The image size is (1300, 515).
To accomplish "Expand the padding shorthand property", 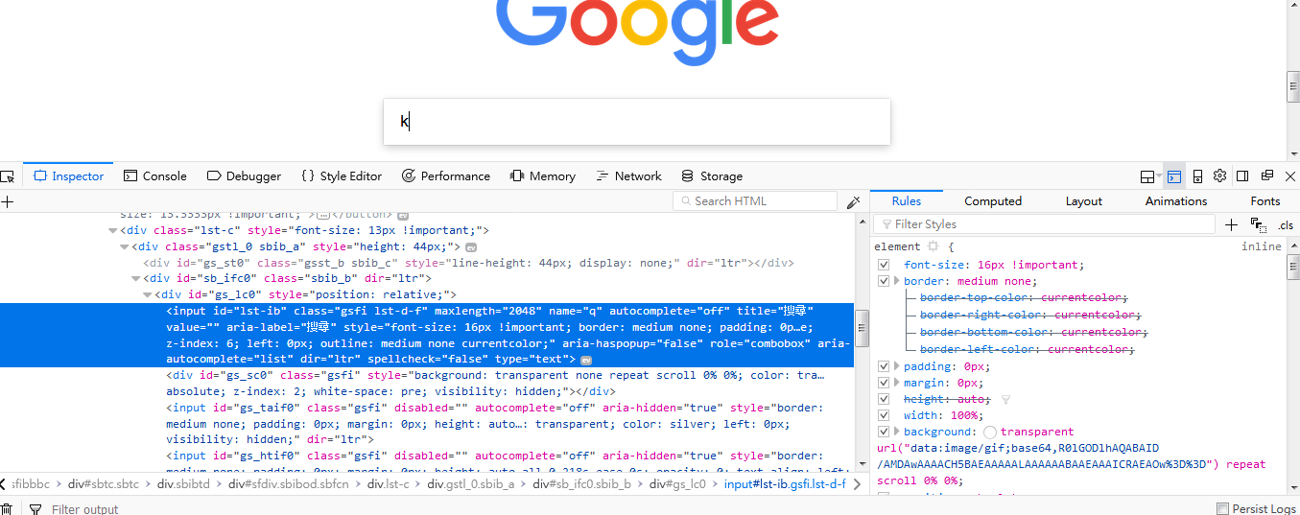I will pyautogui.click(x=897, y=366).
